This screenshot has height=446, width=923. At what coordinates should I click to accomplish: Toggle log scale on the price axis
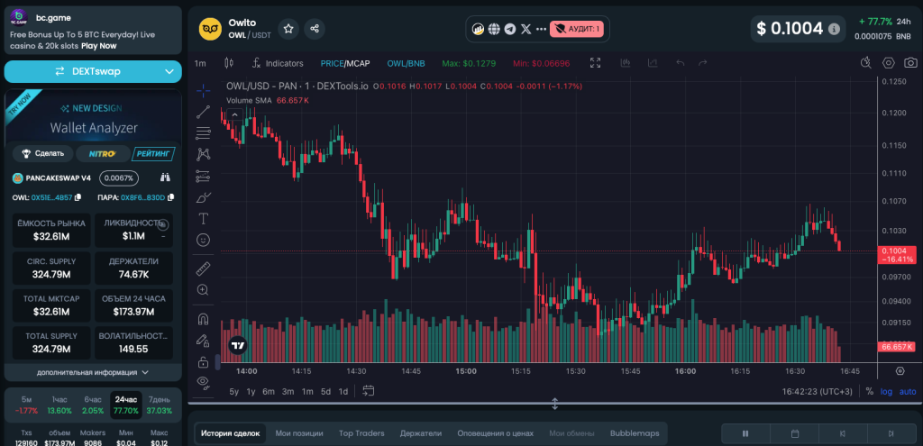(x=887, y=391)
